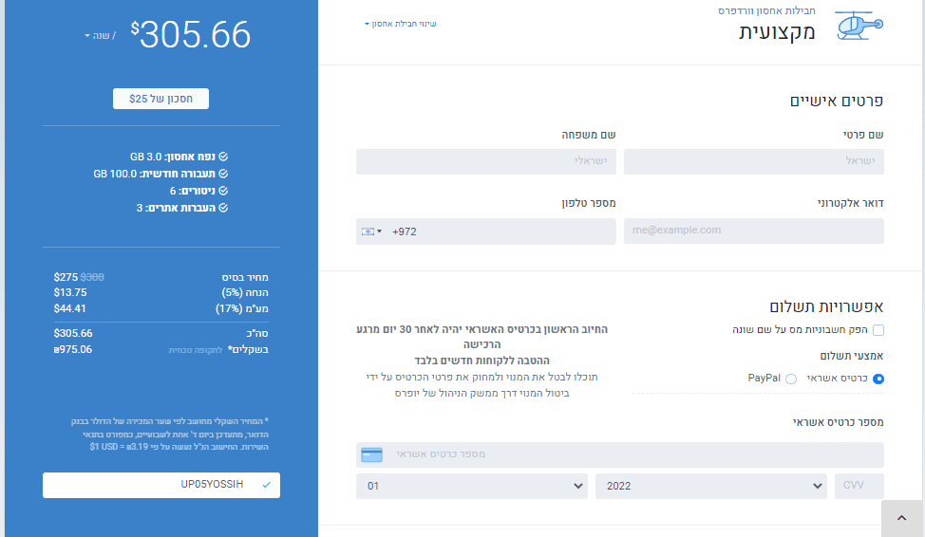Open the שינוי חבילת אחסון dropdown link
Screen dimensions: 925x537
click(x=401, y=24)
